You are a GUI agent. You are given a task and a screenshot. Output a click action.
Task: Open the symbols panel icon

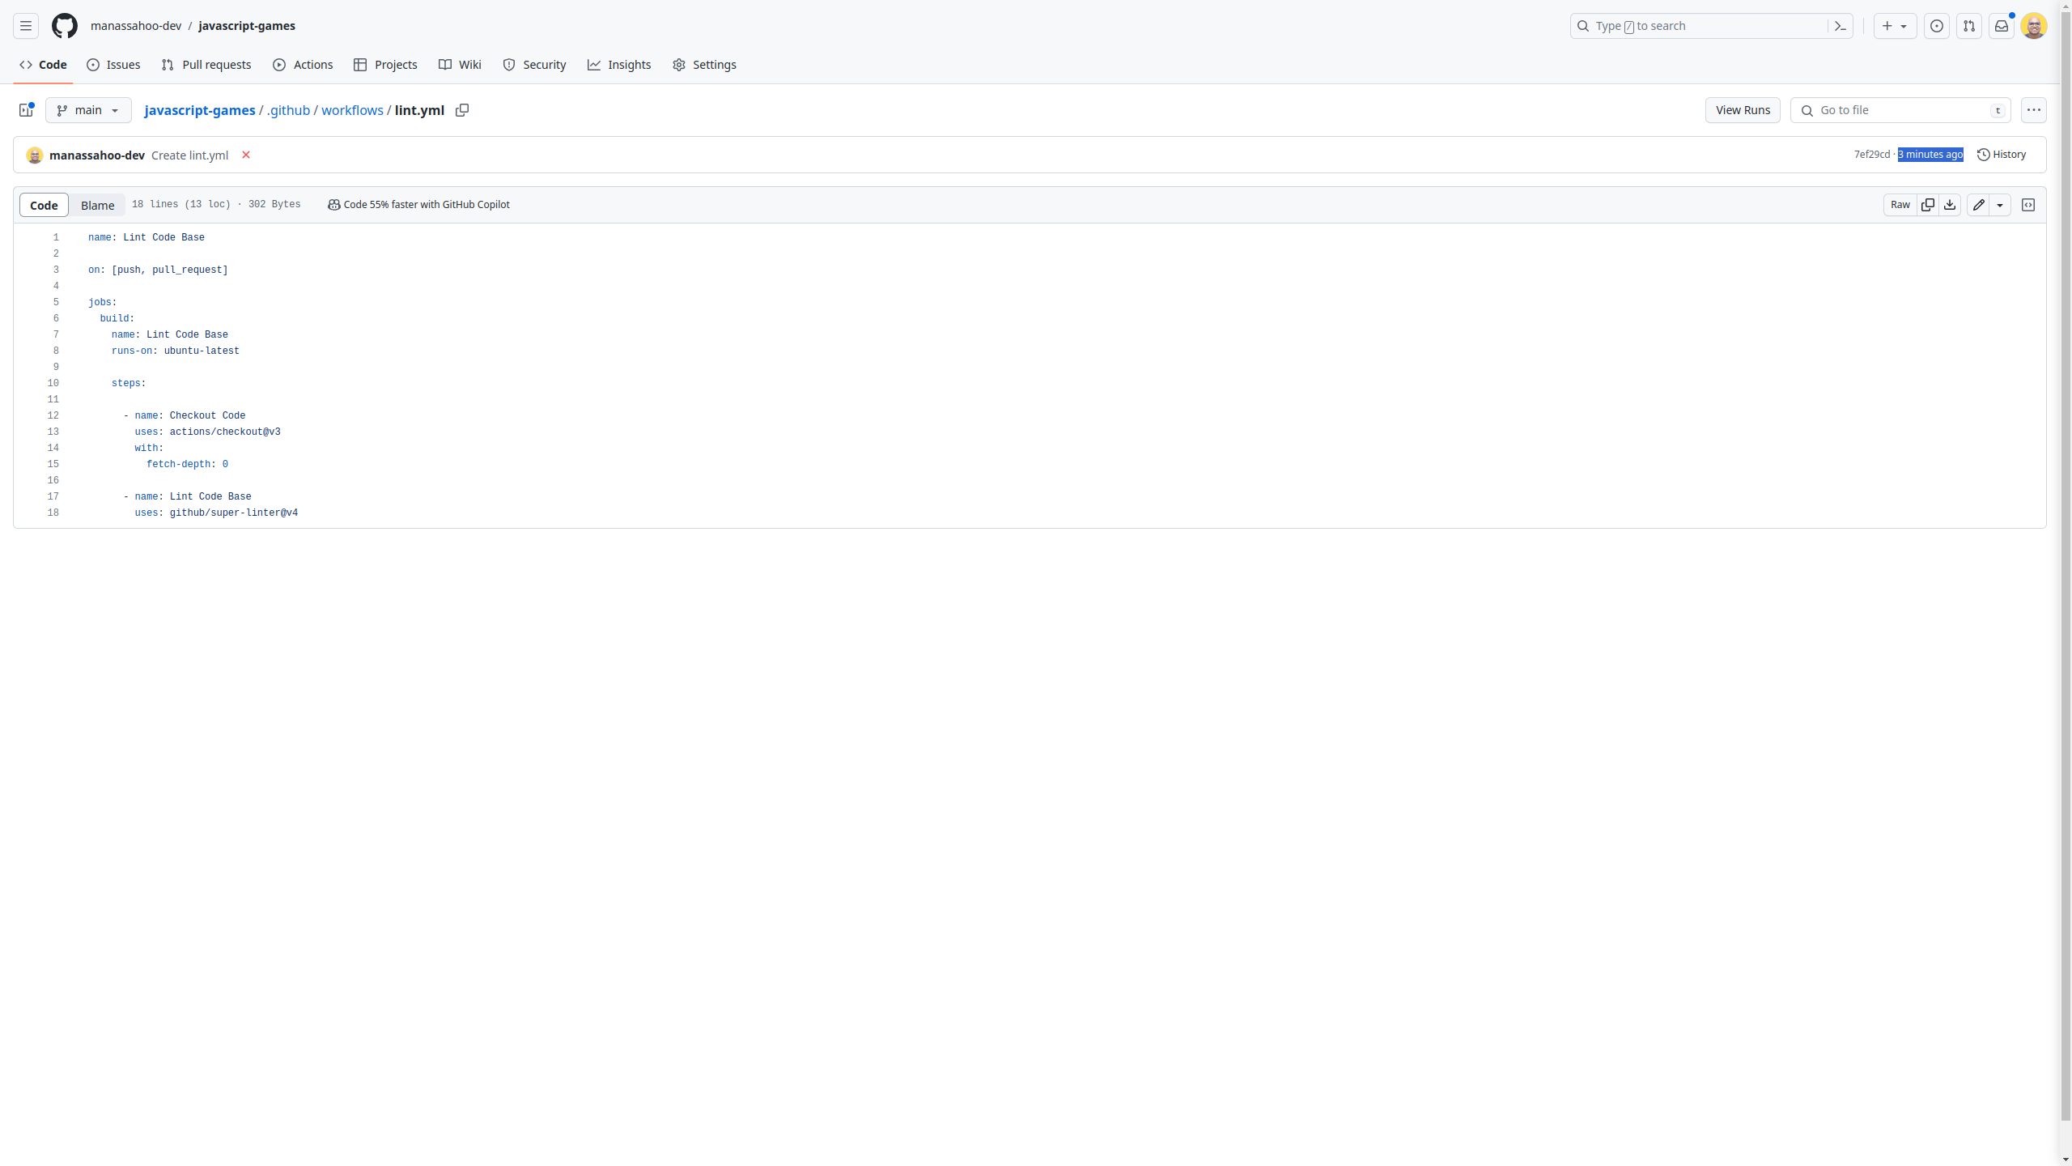point(2028,205)
